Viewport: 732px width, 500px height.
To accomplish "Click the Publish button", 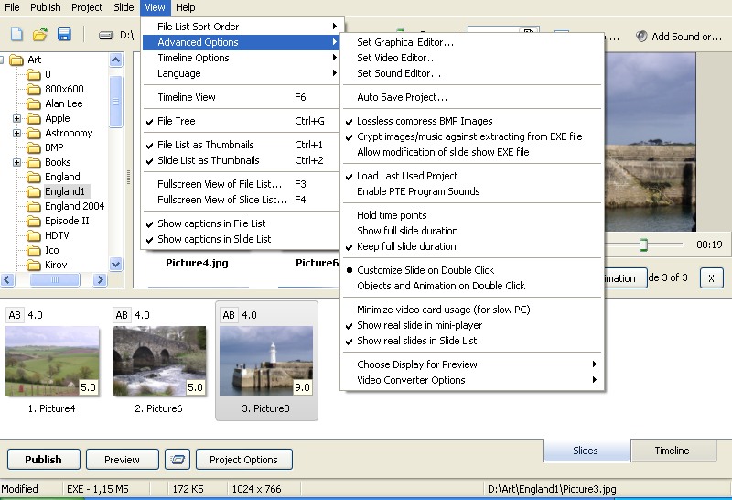I will coord(43,460).
